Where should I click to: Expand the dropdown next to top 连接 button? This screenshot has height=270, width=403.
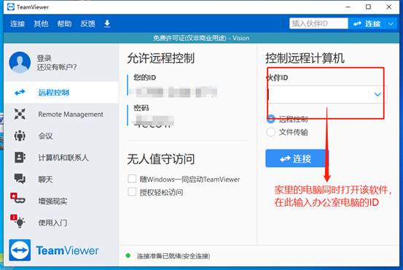pos(391,23)
